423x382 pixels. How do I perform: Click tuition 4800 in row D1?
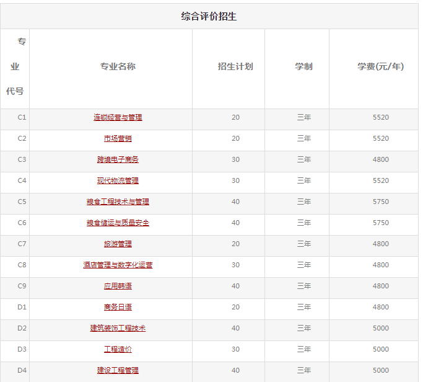pyautogui.click(x=381, y=307)
